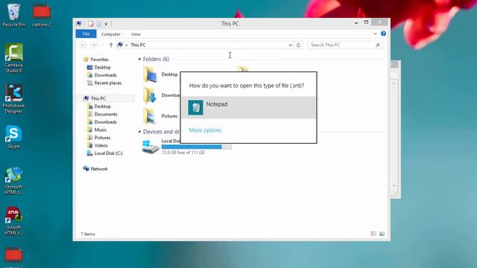Select Downloads under This PC
Screen dimensions: 477x268
tap(106, 122)
